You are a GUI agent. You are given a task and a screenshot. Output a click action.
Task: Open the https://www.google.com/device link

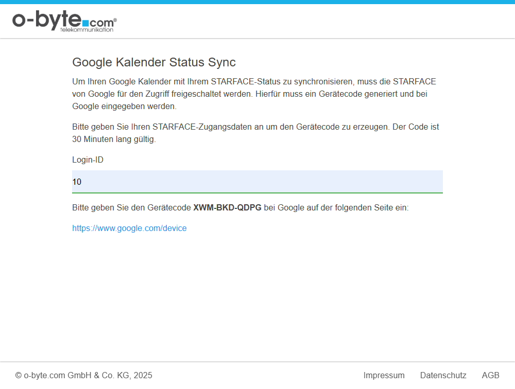[129, 228]
